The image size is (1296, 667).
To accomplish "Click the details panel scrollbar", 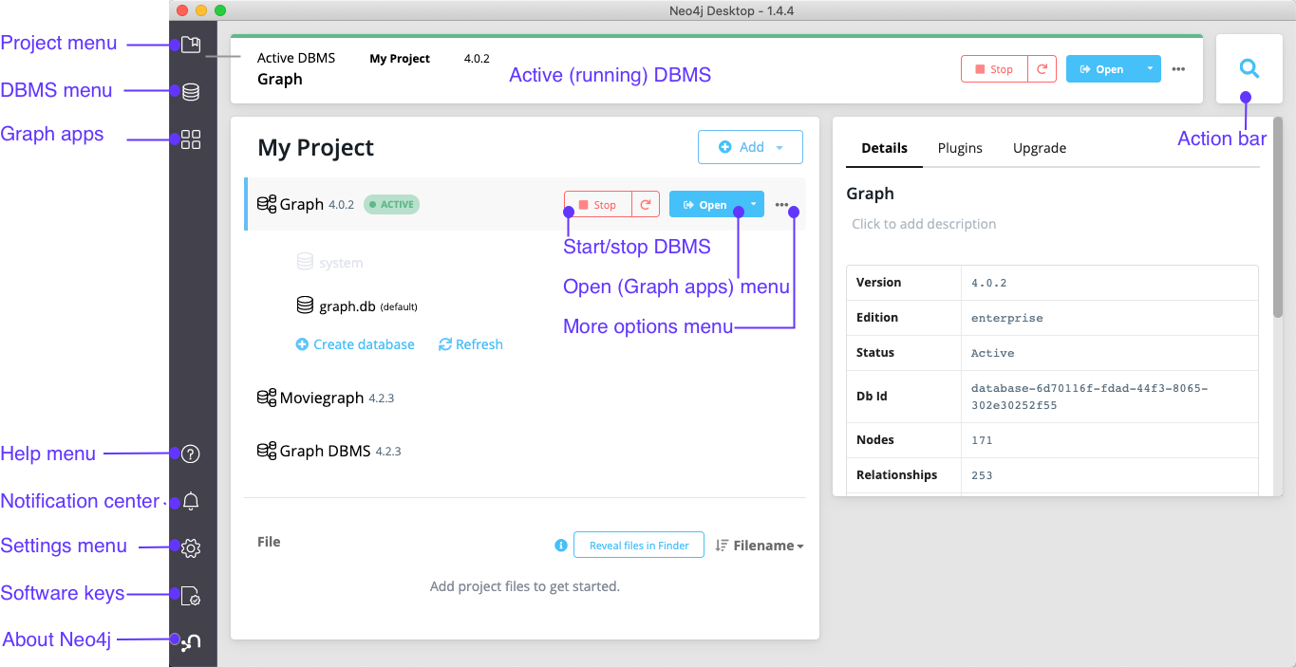I will coord(1277,217).
